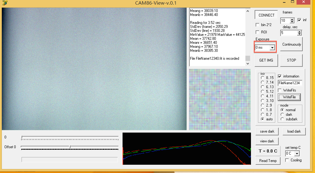
Task: Click the CONNECT button
Action: [x=266, y=15]
